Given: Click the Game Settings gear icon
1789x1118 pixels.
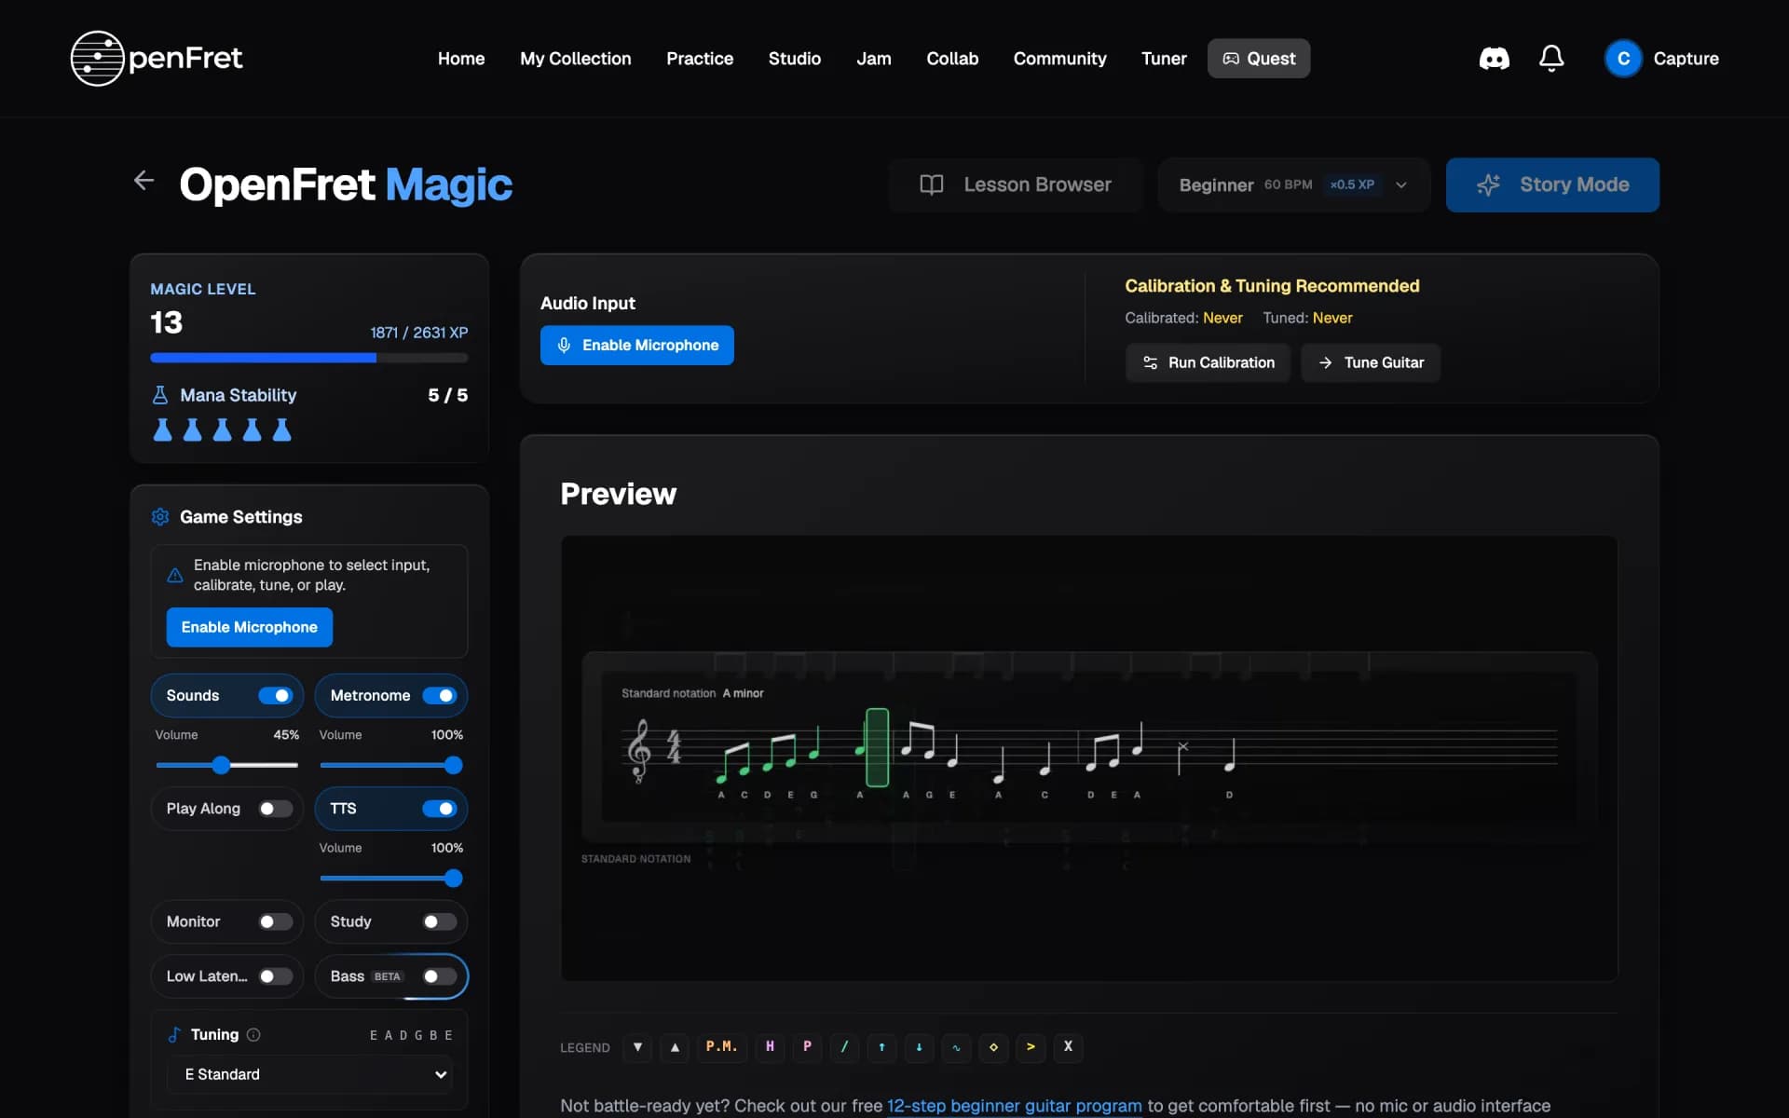Looking at the screenshot, I should pyautogui.click(x=160, y=517).
